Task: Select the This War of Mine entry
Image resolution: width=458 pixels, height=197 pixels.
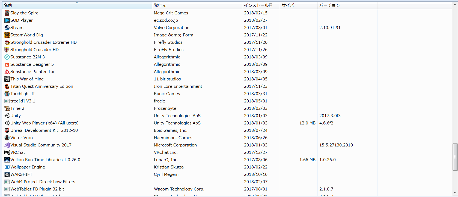Action: 27,79
